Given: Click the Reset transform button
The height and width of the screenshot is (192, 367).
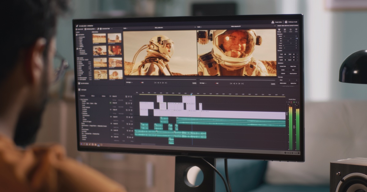Looking at the screenshot, I should (x=293, y=73).
